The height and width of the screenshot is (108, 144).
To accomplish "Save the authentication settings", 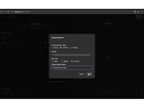I will (90, 74).
